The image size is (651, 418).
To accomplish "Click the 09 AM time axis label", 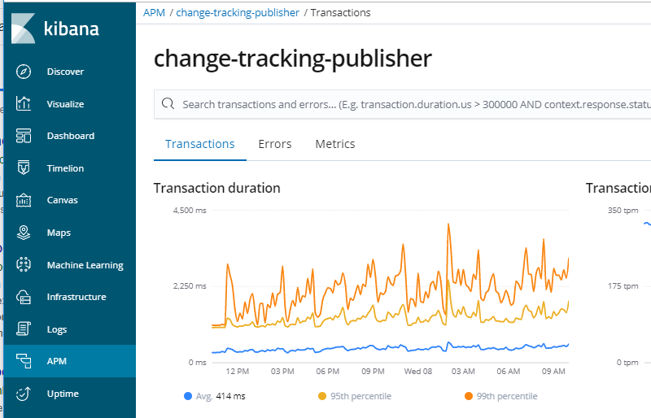I will [x=553, y=372].
